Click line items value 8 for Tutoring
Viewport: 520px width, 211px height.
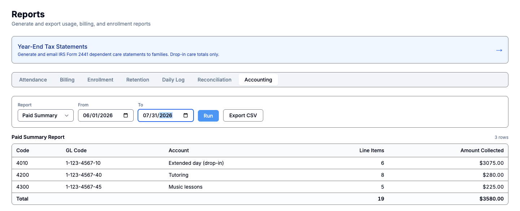(382, 175)
